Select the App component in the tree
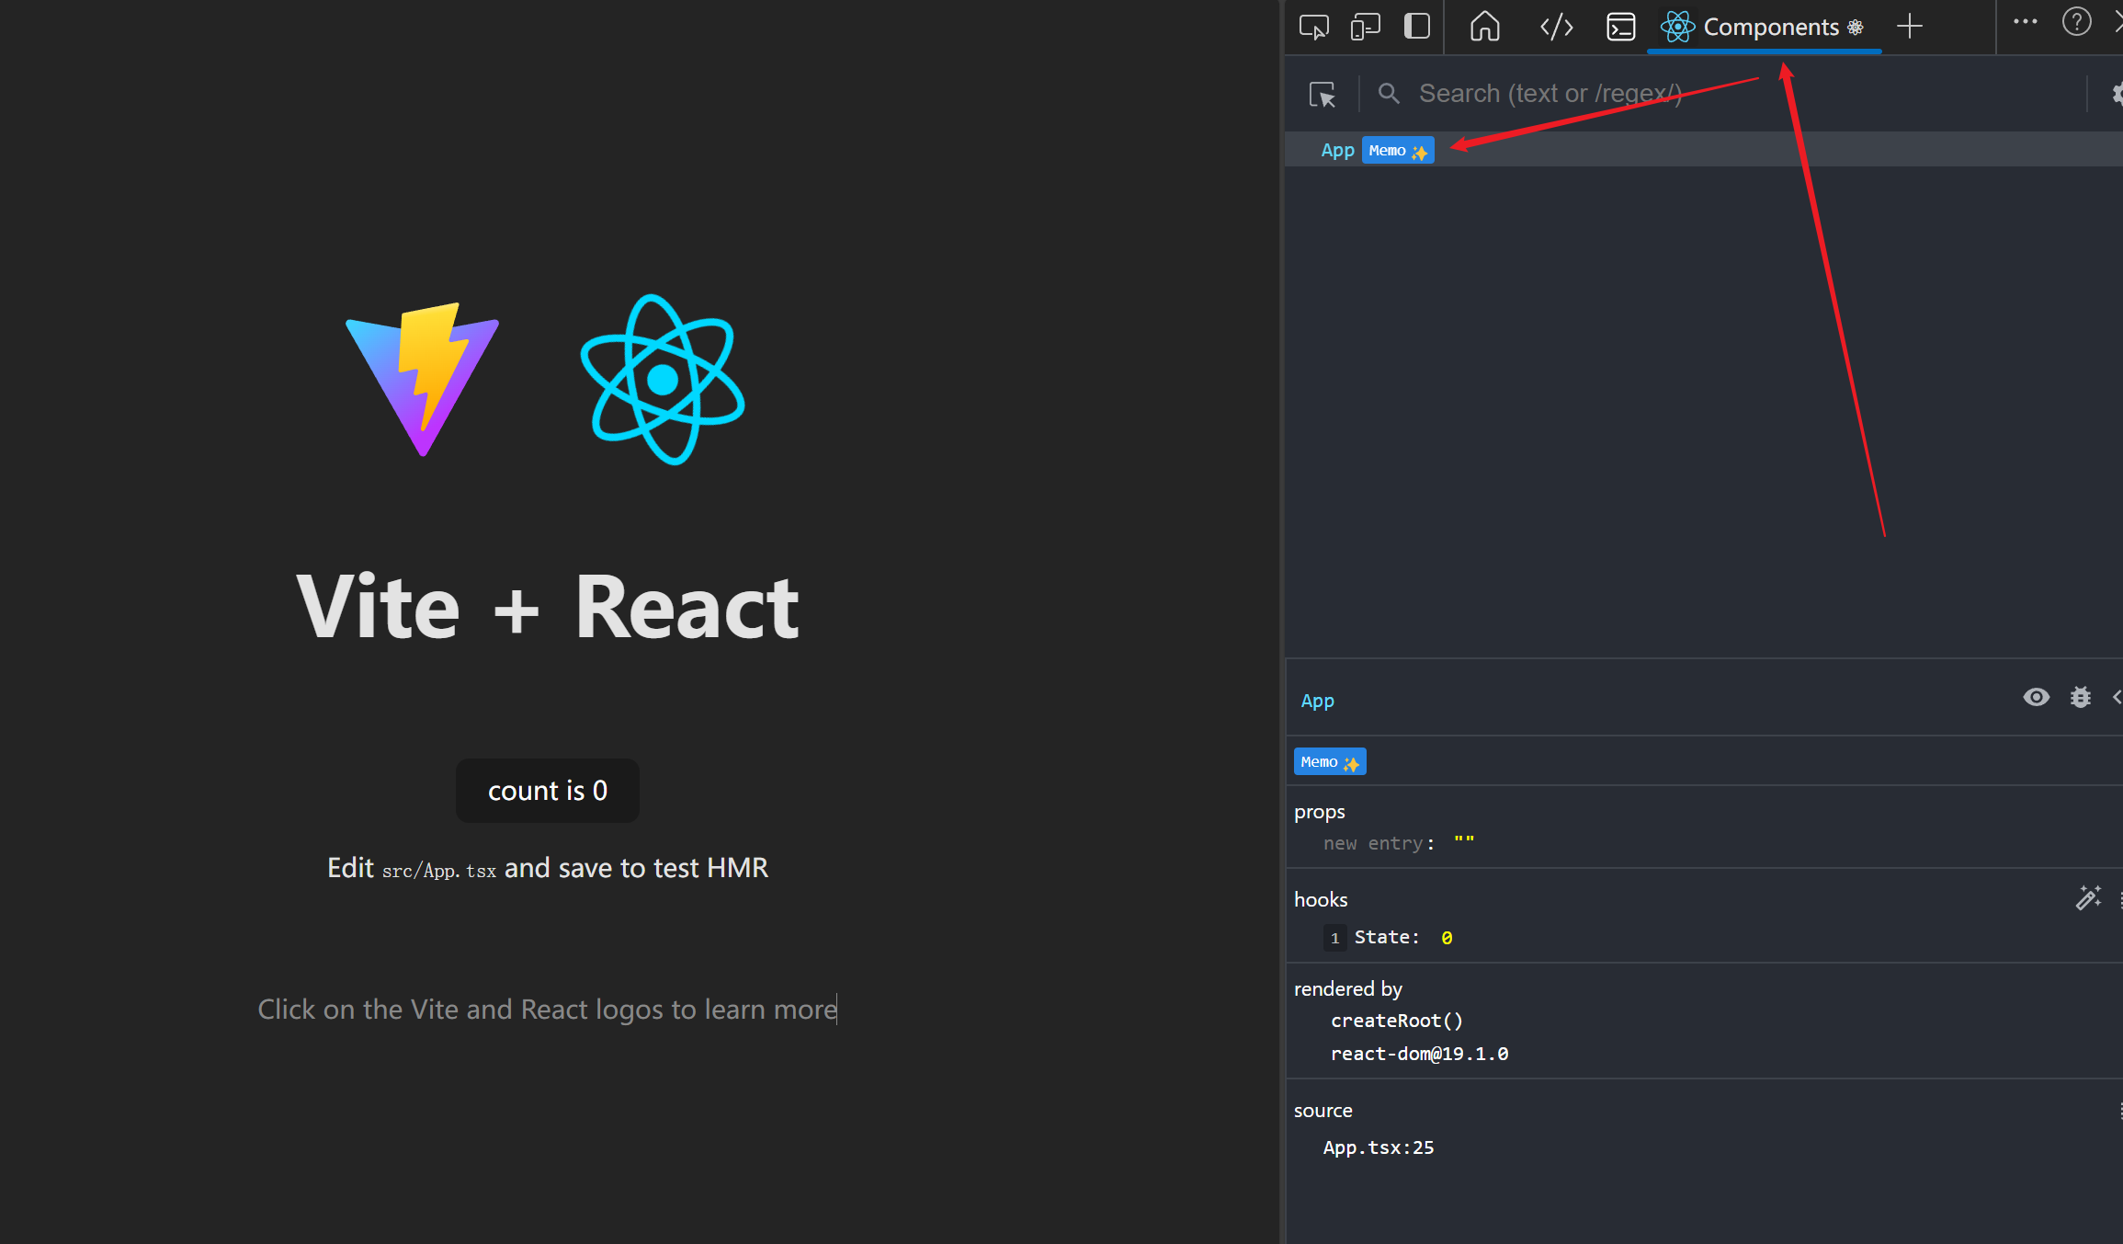 click(1337, 149)
